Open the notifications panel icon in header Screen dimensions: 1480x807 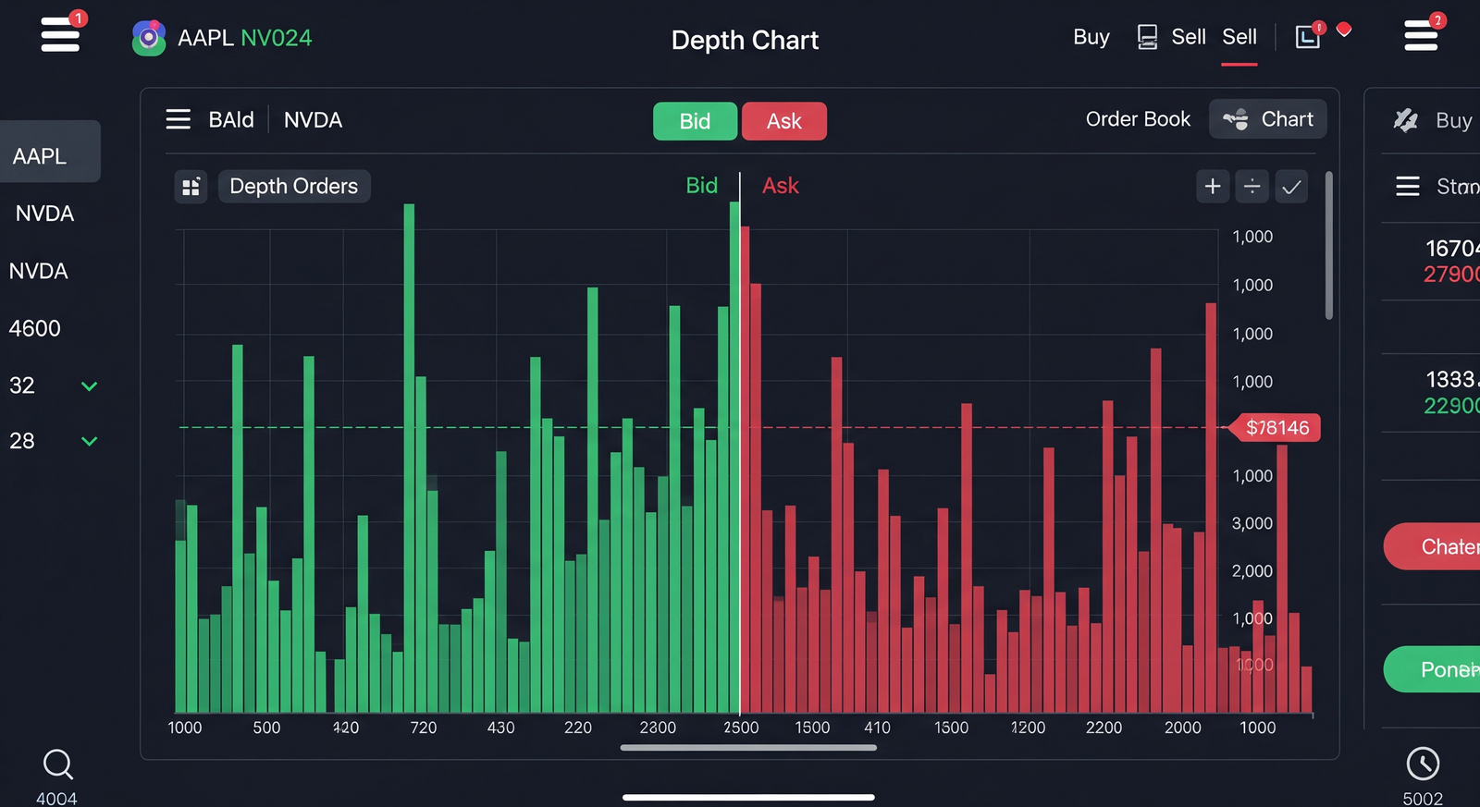(x=1308, y=36)
